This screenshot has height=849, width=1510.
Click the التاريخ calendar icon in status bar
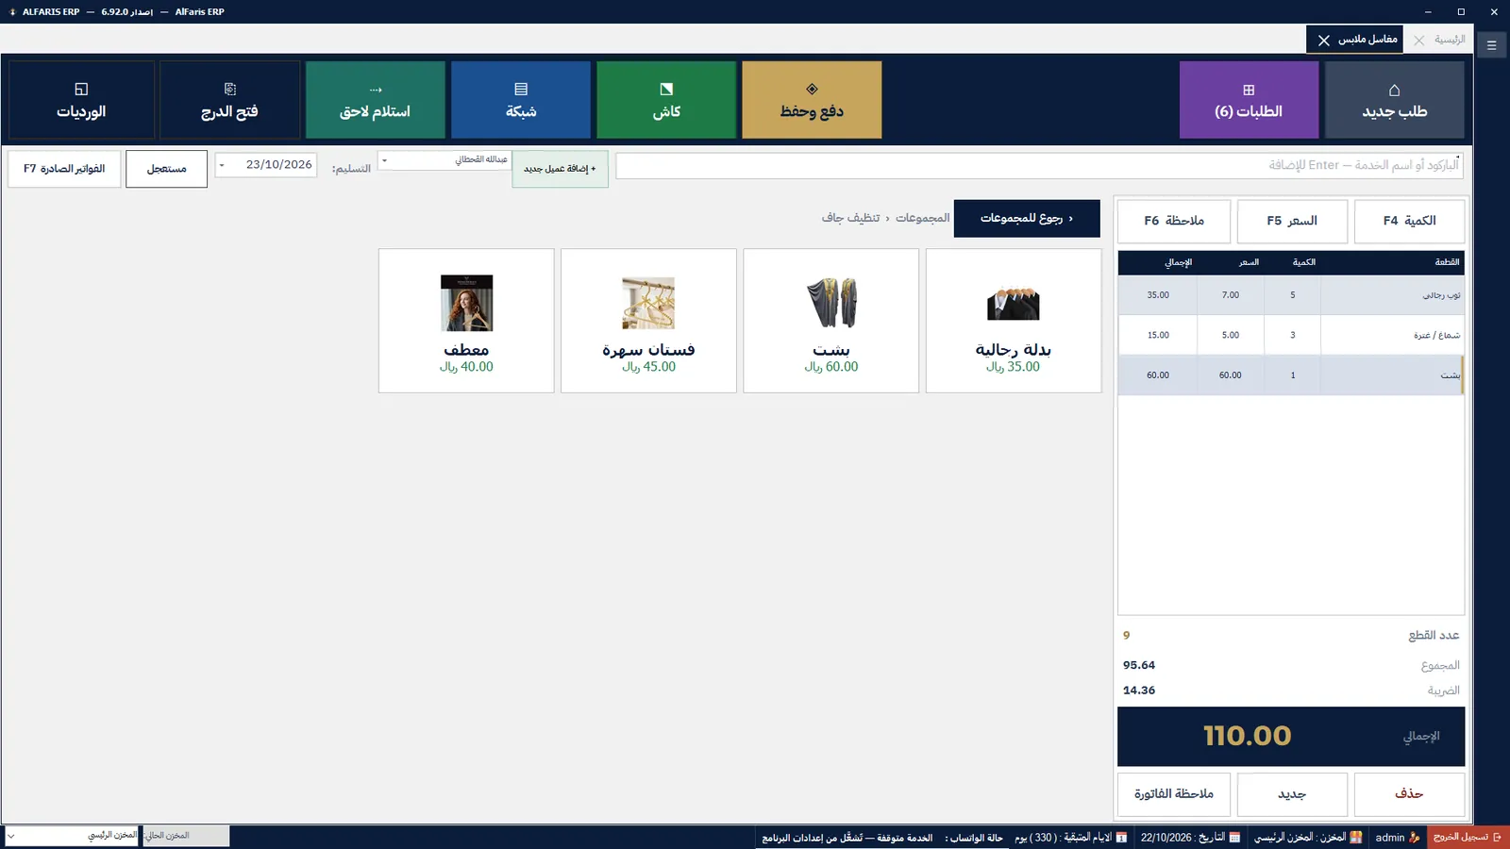[x=1234, y=838]
